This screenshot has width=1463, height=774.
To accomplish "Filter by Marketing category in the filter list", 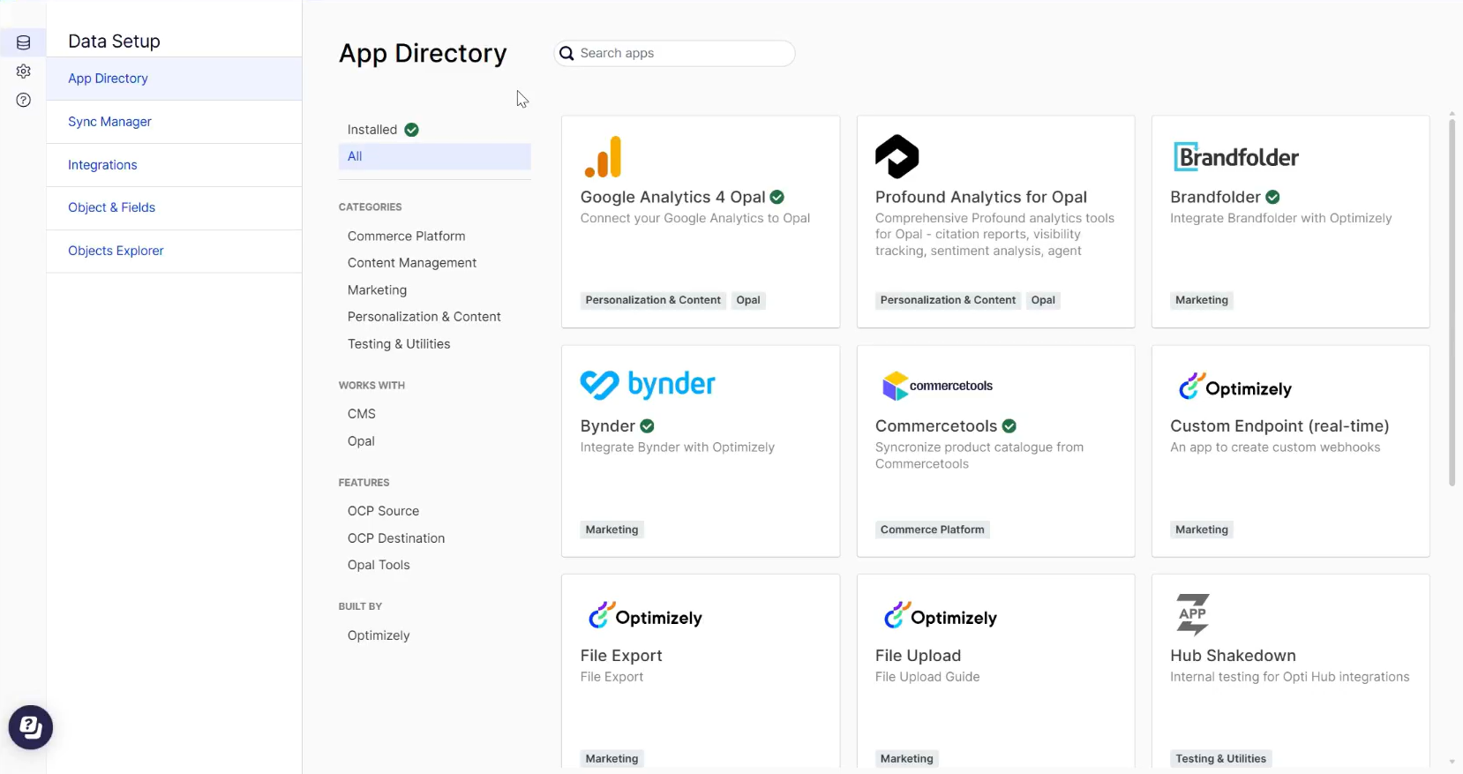I will tap(378, 290).
